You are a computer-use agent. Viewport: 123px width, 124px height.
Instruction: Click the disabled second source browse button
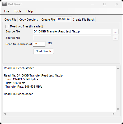116,38
